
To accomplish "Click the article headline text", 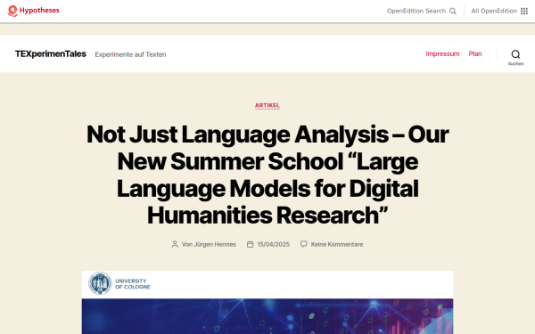I will pyautogui.click(x=267, y=175).
